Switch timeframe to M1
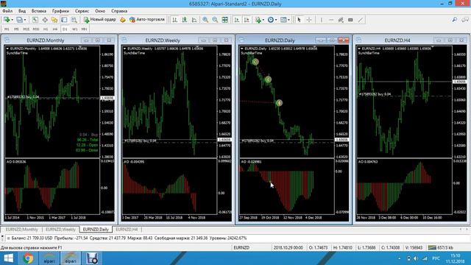The height and width of the screenshot is (265, 471). [7, 29]
